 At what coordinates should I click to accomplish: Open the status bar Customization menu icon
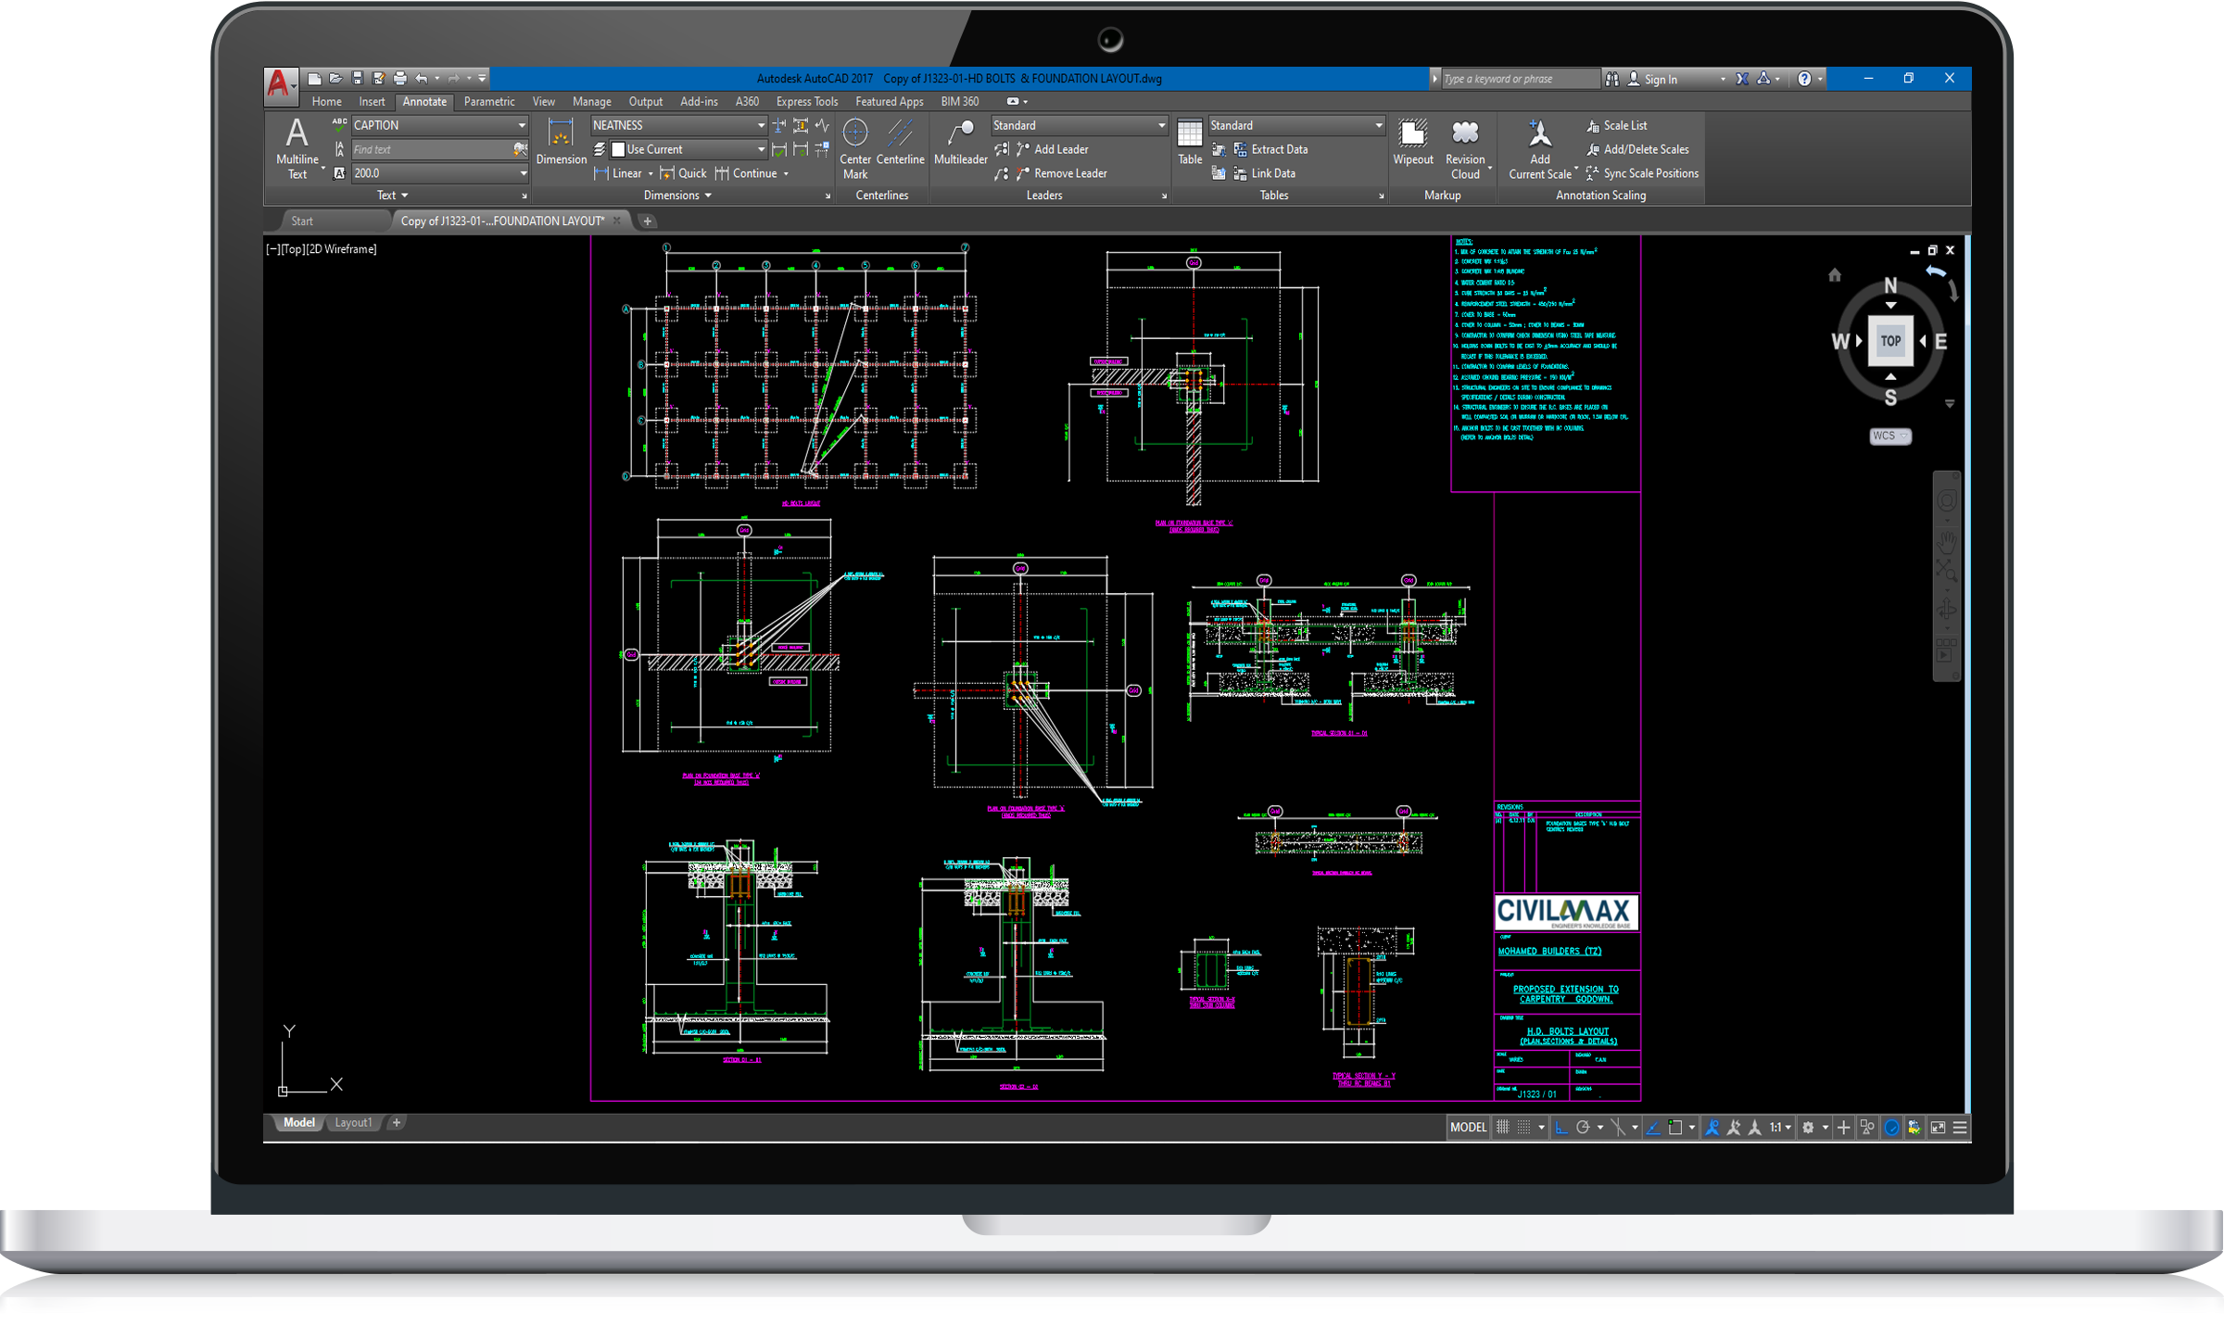pyautogui.click(x=1960, y=1128)
